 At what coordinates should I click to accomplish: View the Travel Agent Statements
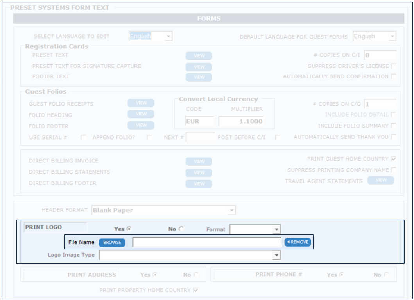[381, 180]
